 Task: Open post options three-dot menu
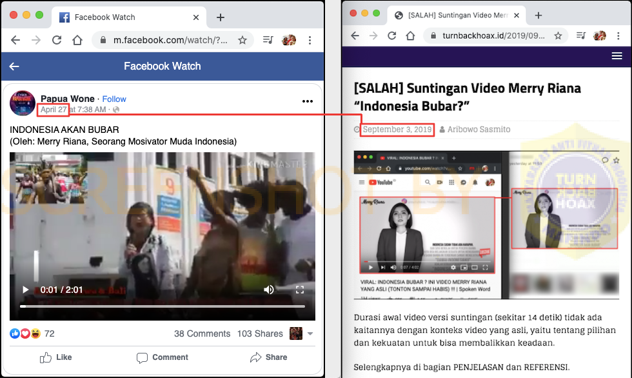pos(308,101)
